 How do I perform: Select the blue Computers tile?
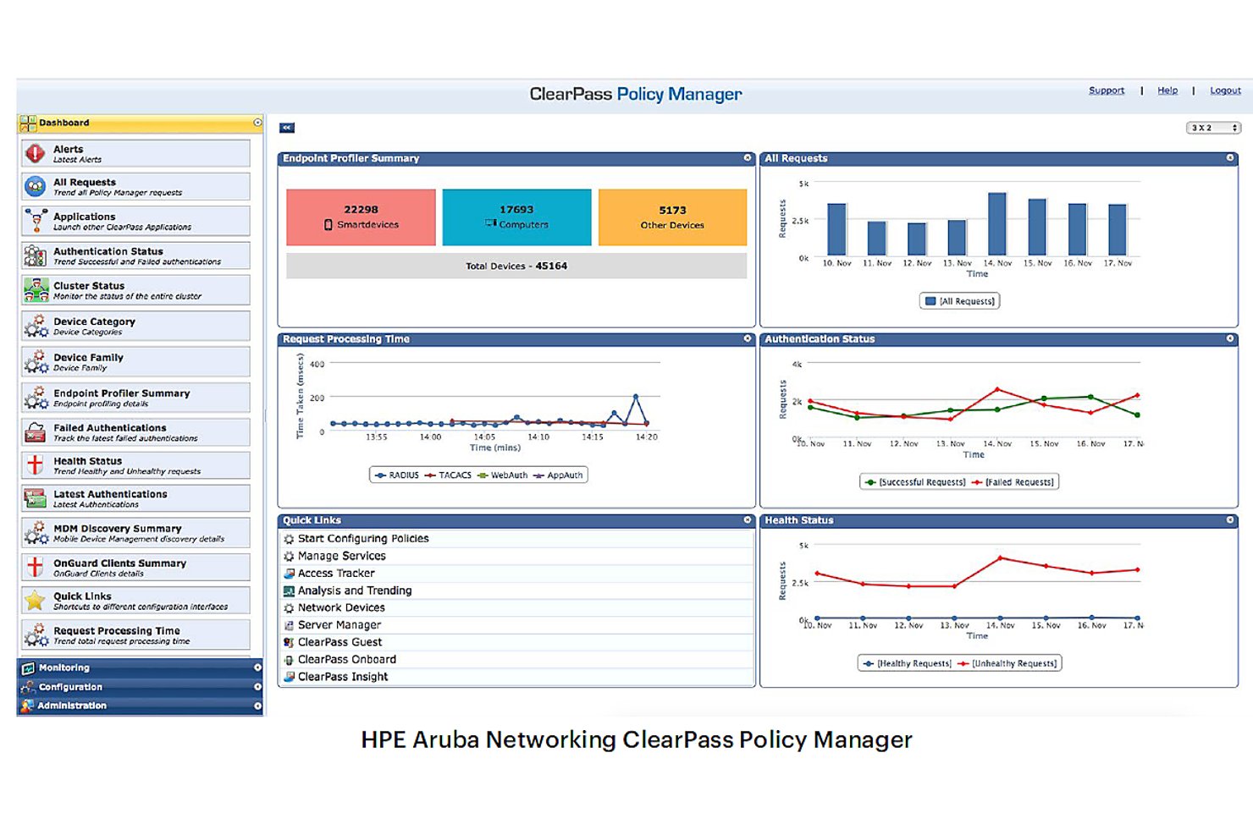point(516,217)
